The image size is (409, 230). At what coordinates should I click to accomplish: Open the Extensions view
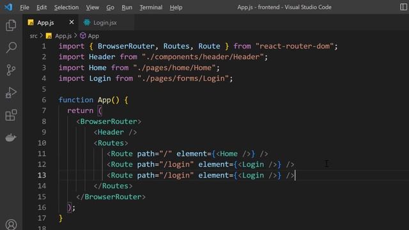tap(11, 115)
